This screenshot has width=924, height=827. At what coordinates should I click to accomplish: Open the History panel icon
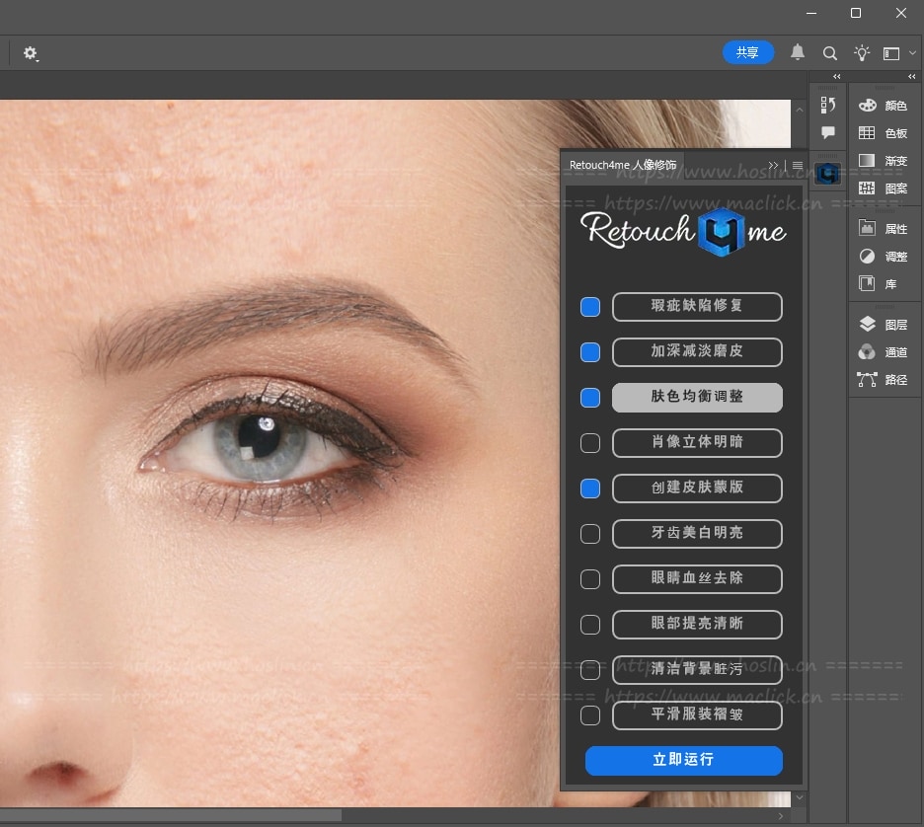(828, 105)
